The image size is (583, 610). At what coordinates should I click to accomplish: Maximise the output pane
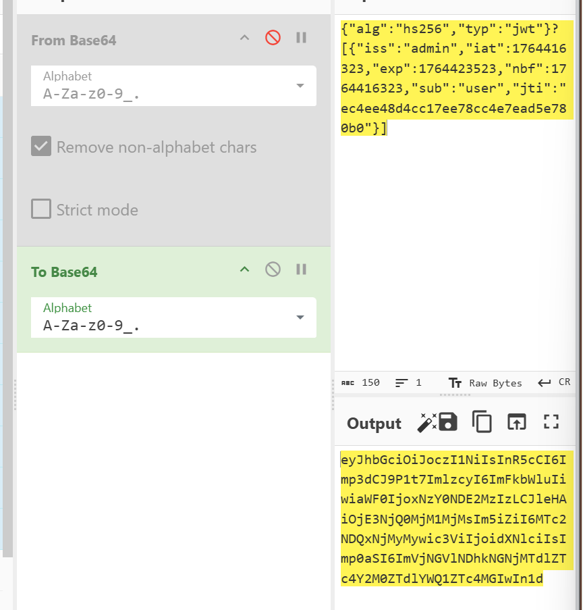tap(551, 422)
